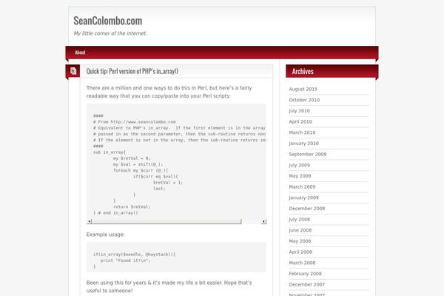
Task: Open the March 2010 archive
Action: tap(302, 132)
